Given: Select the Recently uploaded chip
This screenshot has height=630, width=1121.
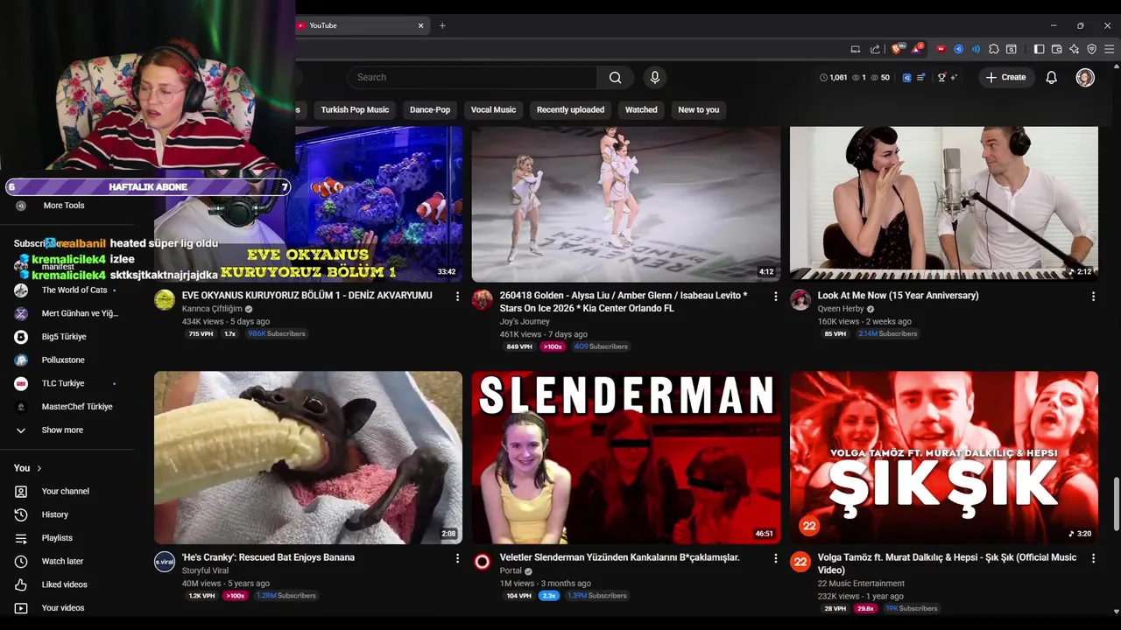Looking at the screenshot, I should 570,109.
